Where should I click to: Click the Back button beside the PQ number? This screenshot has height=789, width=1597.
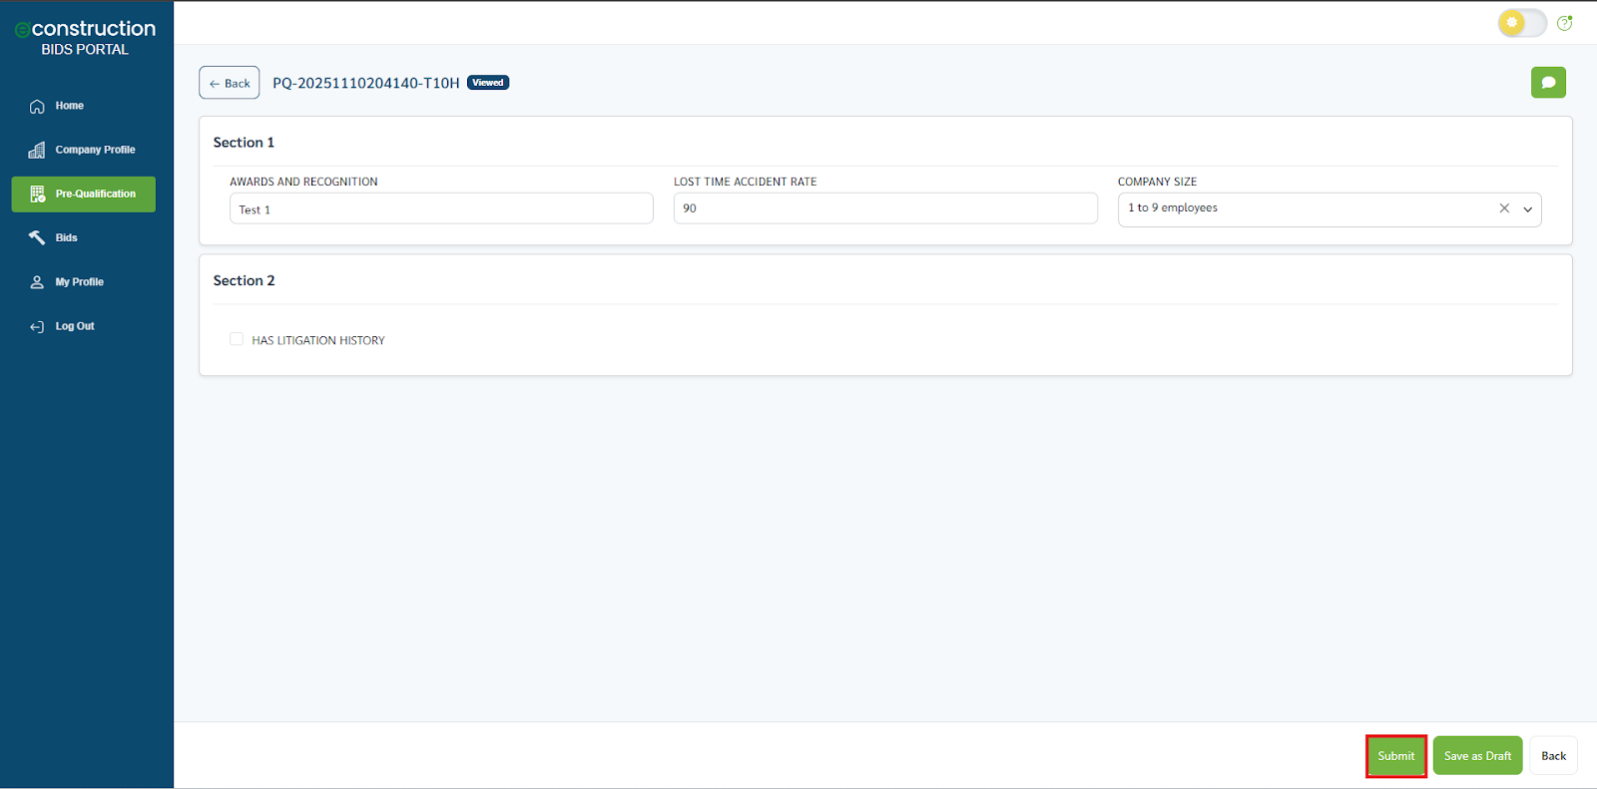pyautogui.click(x=230, y=83)
